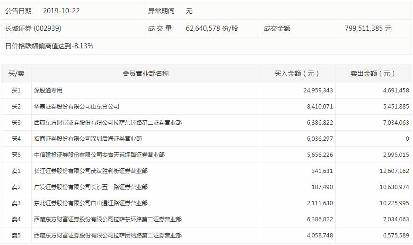Select the 成交金额 label

(x=277, y=28)
